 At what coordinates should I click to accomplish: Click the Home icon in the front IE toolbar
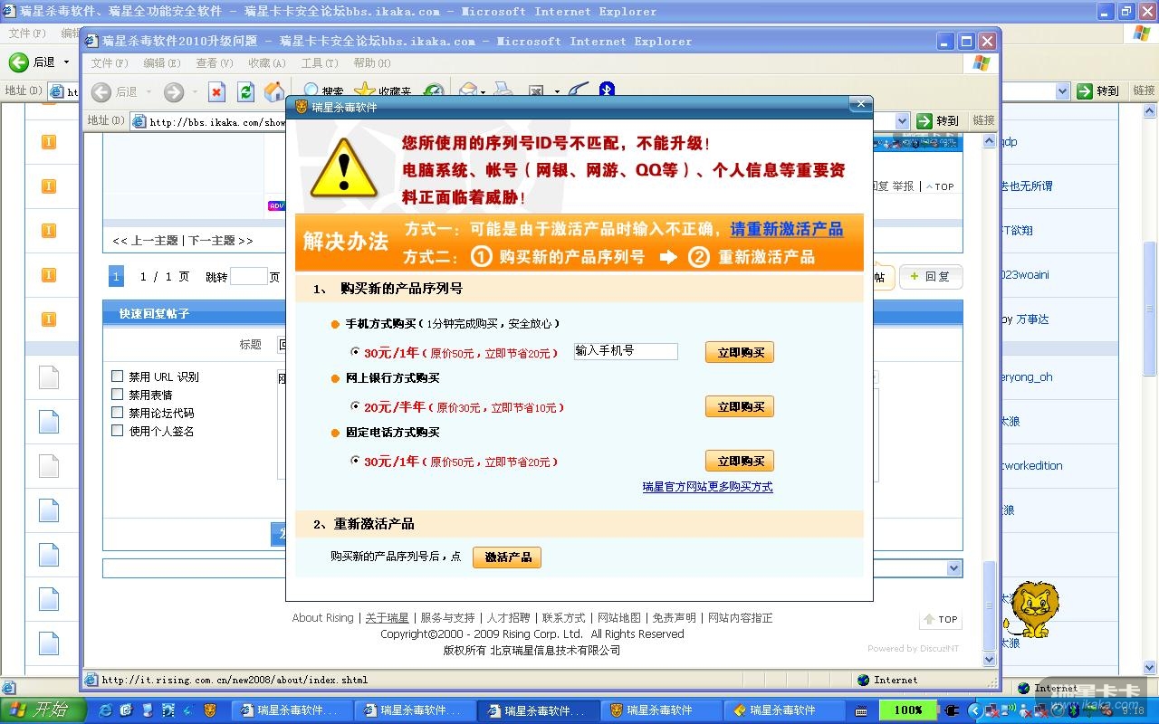pyautogui.click(x=273, y=91)
